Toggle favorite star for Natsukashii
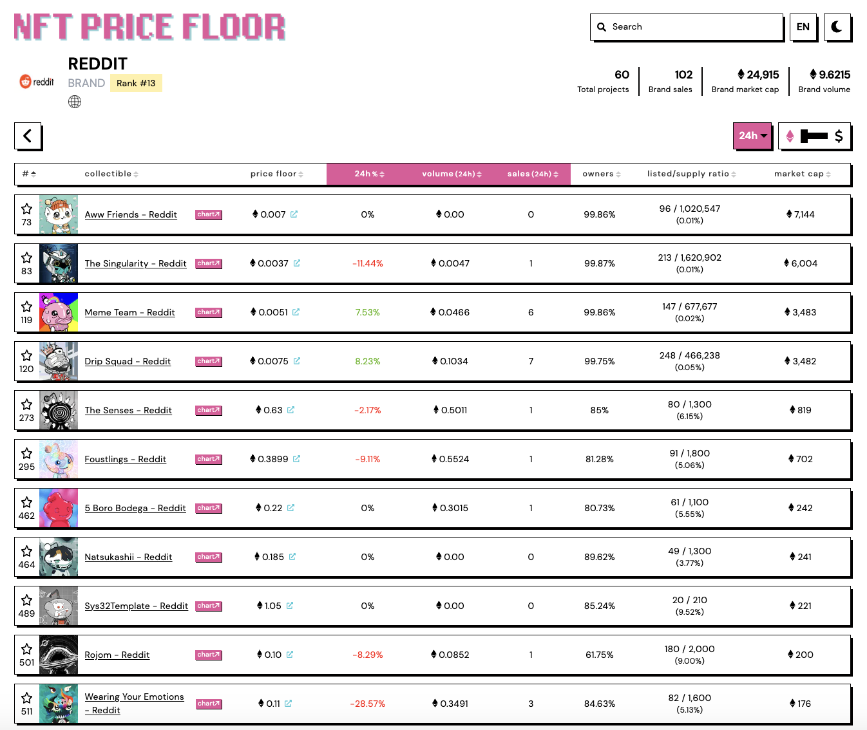This screenshot has width=867, height=730. click(26, 551)
